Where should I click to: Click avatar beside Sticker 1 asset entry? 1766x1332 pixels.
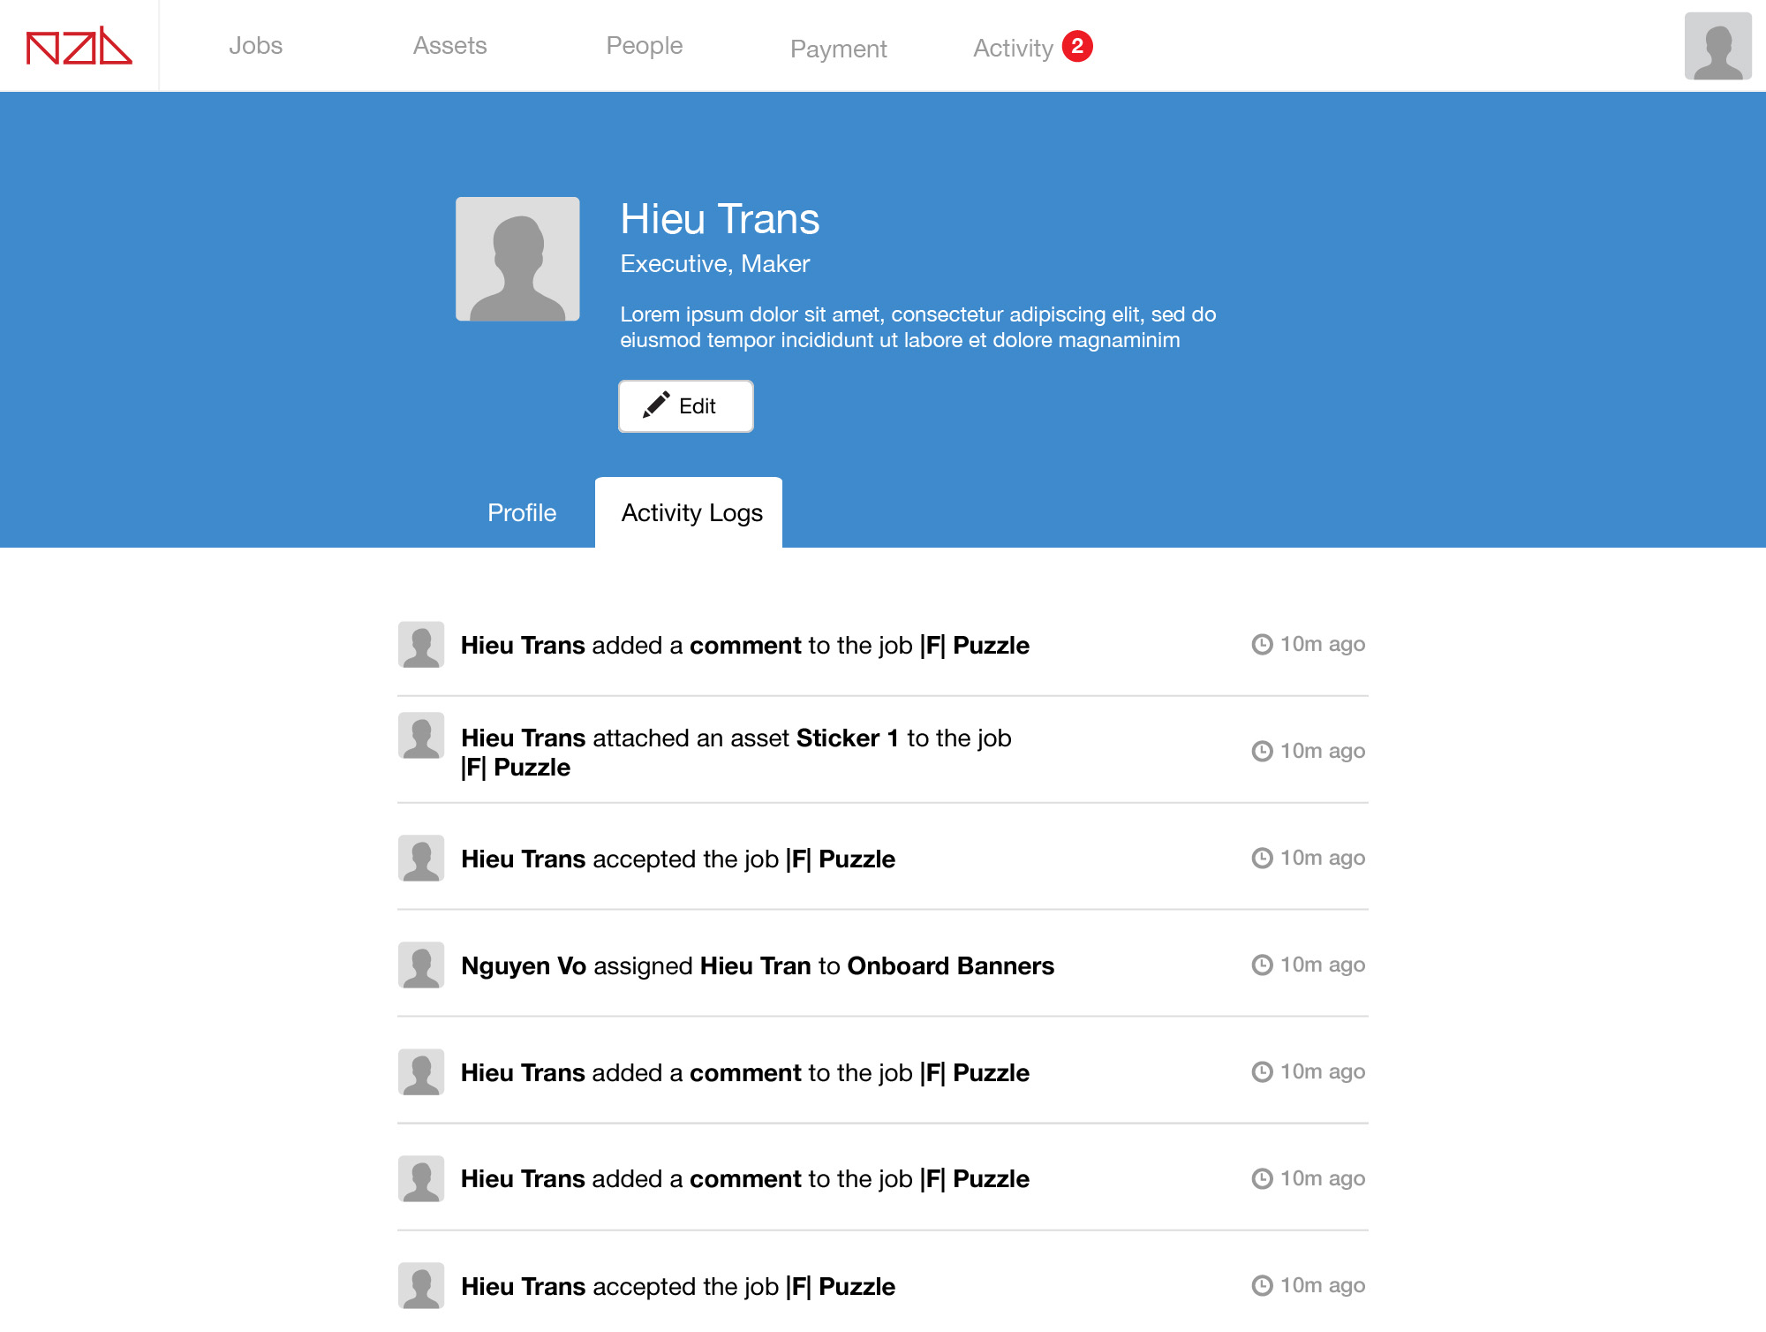(x=421, y=735)
